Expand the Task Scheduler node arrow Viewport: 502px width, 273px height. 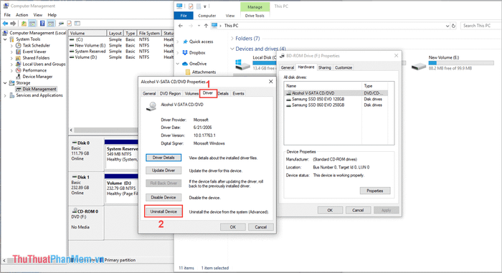[11, 45]
